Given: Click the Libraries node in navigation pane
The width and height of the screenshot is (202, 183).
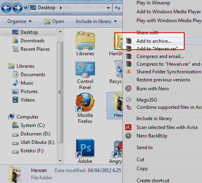Looking at the screenshot, I should click(21, 66).
